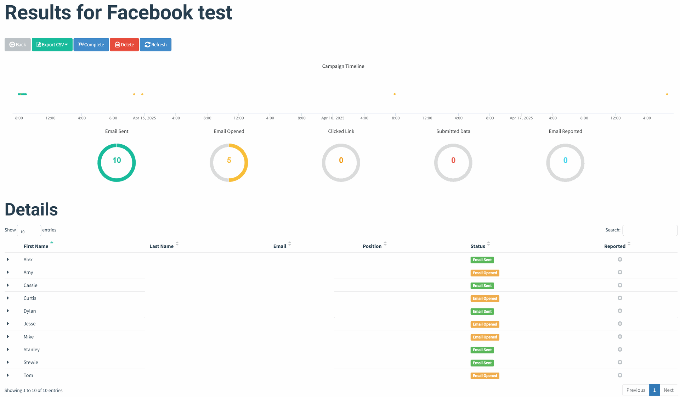Expand the row details for Stanley
This screenshot has width=680, height=397.
click(x=8, y=350)
